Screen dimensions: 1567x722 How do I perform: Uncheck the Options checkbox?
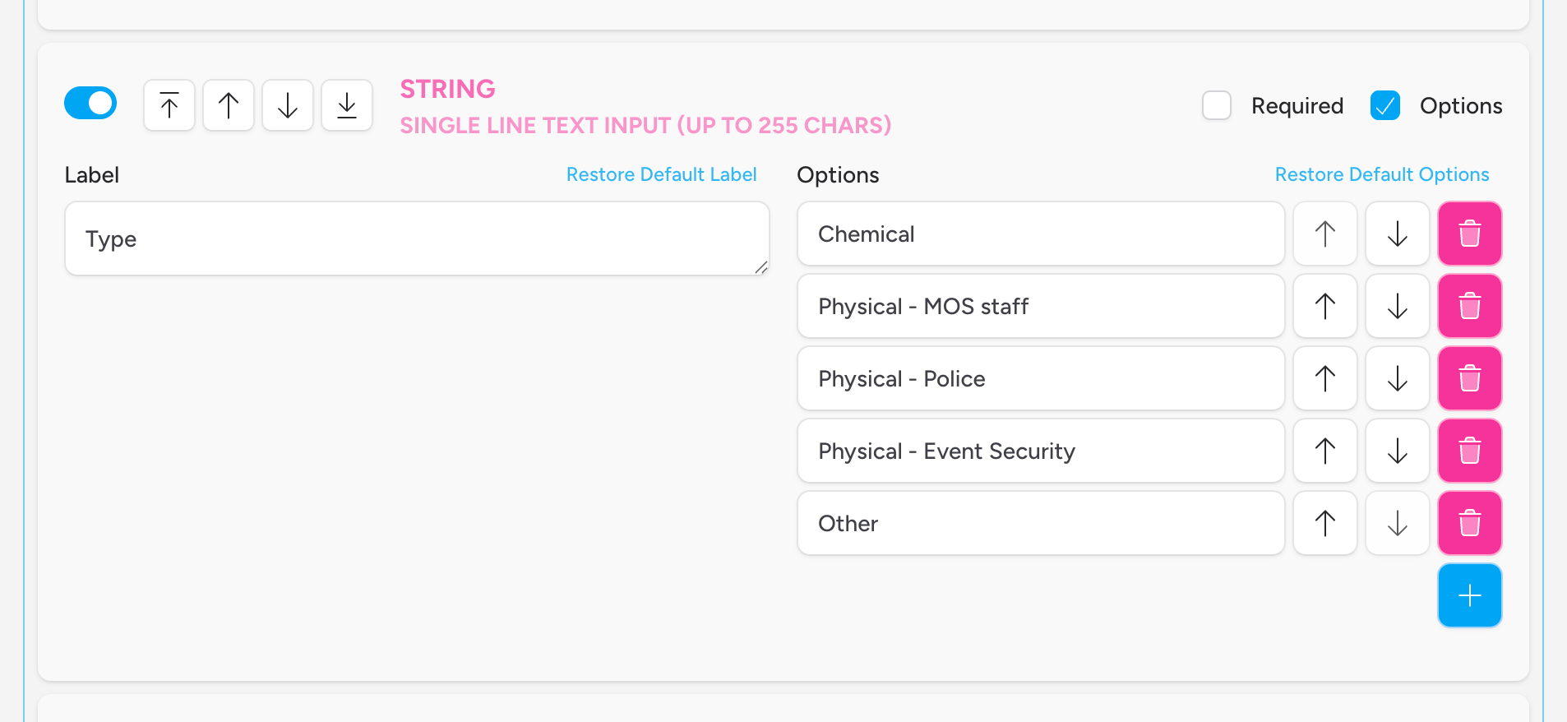[1384, 105]
